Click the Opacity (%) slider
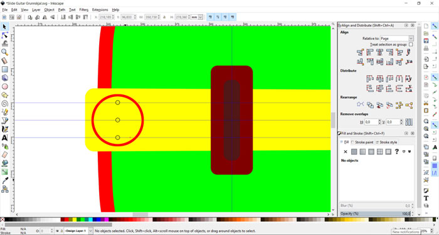 click(x=375, y=214)
